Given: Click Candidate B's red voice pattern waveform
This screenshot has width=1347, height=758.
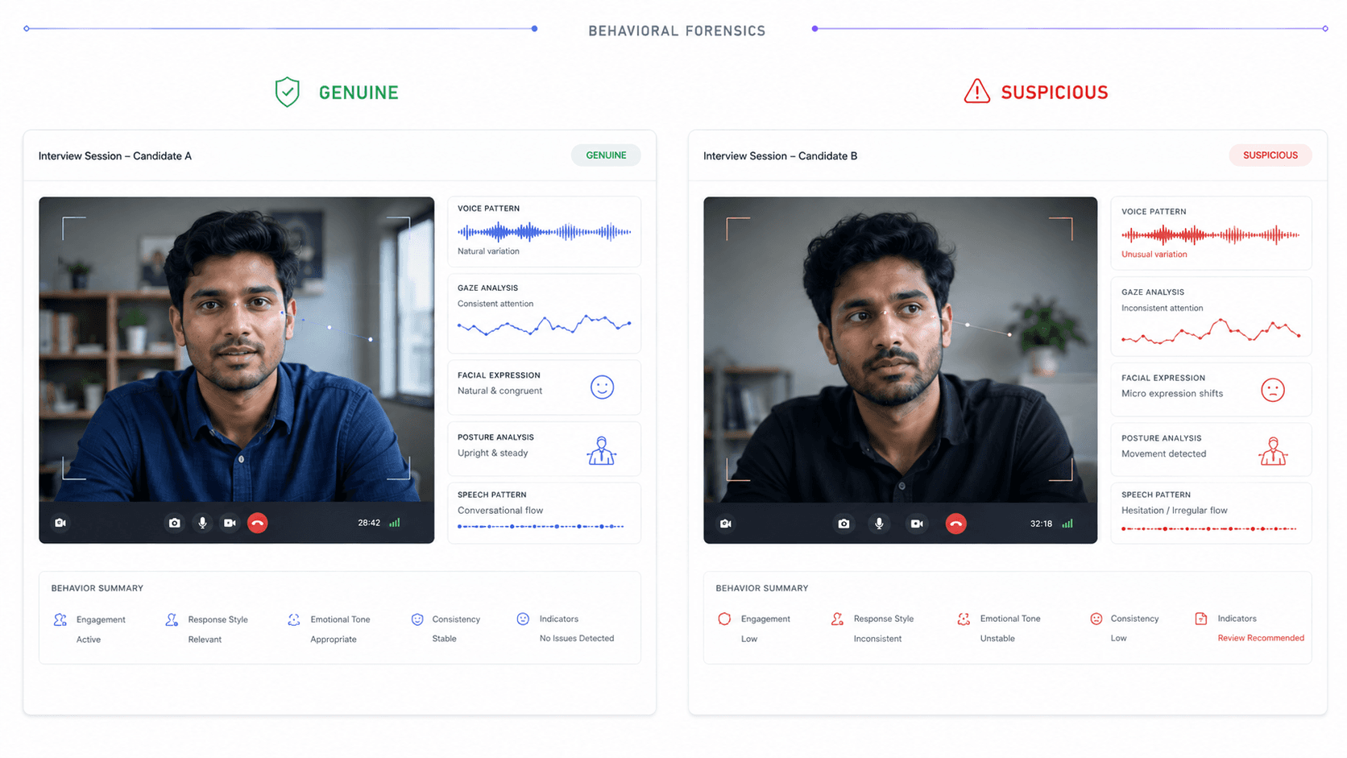Looking at the screenshot, I should (1211, 235).
